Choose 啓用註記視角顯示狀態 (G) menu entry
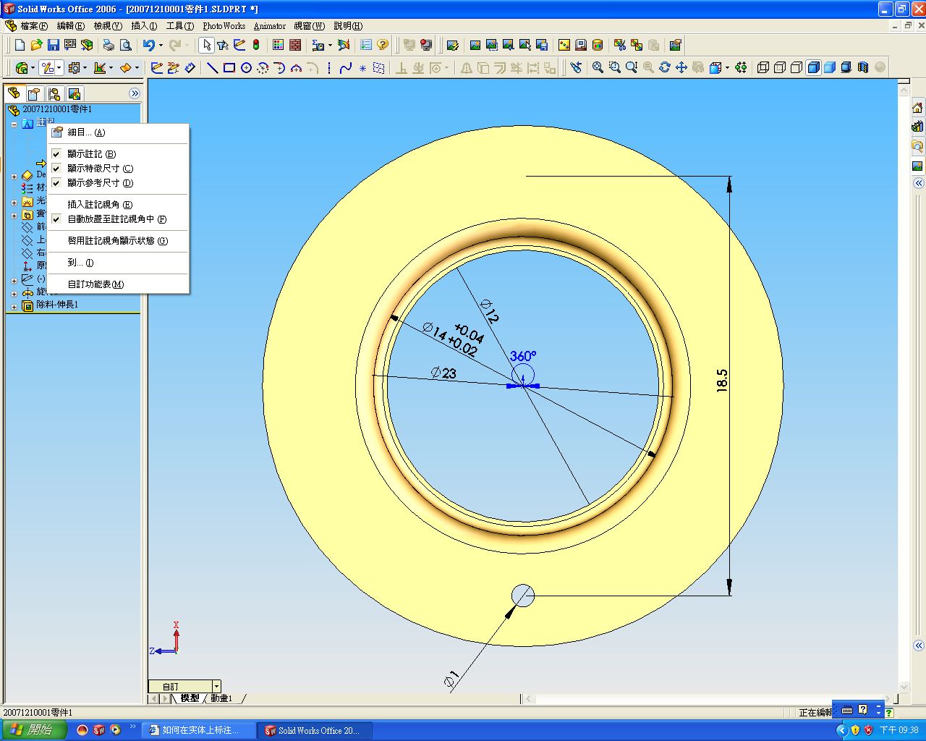Screen dimensions: 926x741 [118, 241]
